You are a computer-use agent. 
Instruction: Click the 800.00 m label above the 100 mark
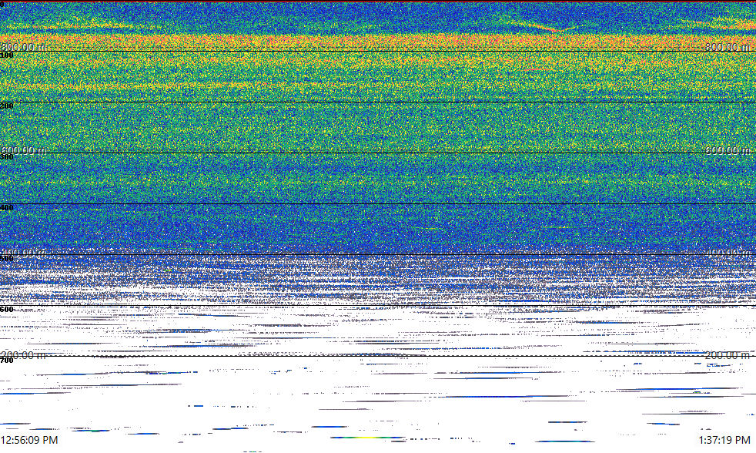coord(24,47)
